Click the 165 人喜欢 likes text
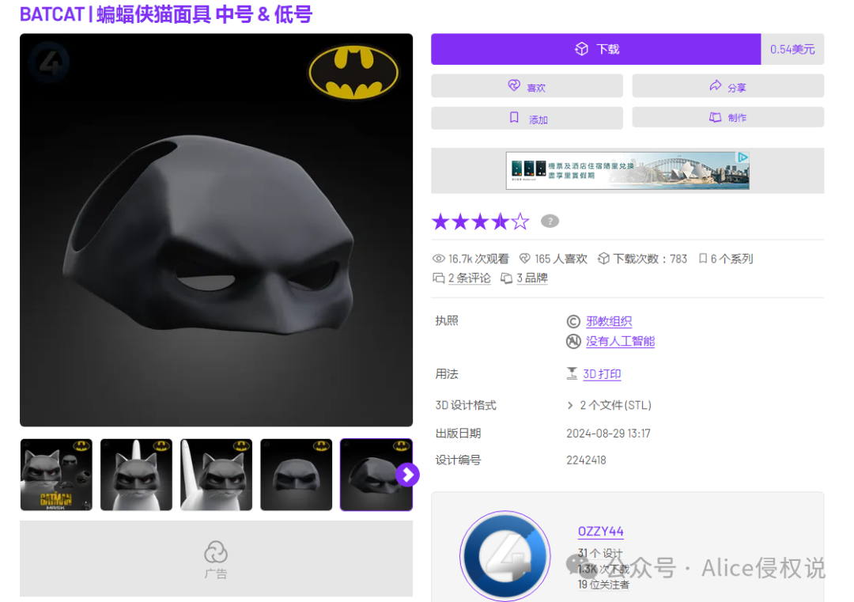The width and height of the screenshot is (854, 602). 561,259
